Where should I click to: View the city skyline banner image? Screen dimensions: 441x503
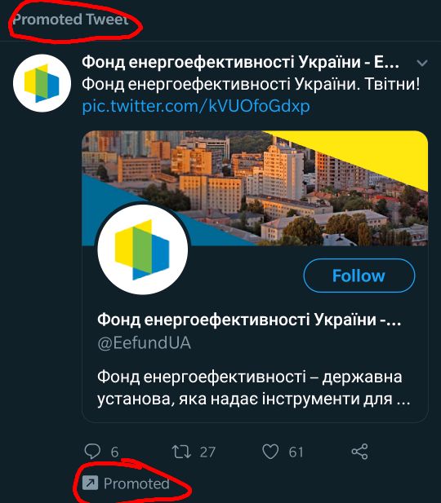(x=255, y=188)
